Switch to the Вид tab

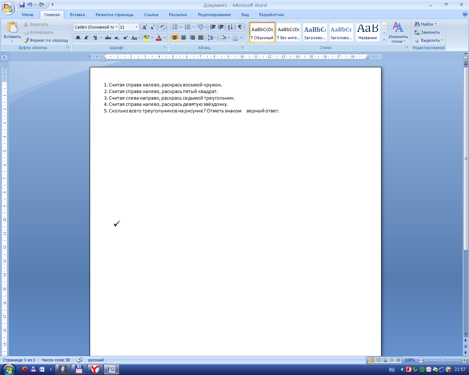245,15
